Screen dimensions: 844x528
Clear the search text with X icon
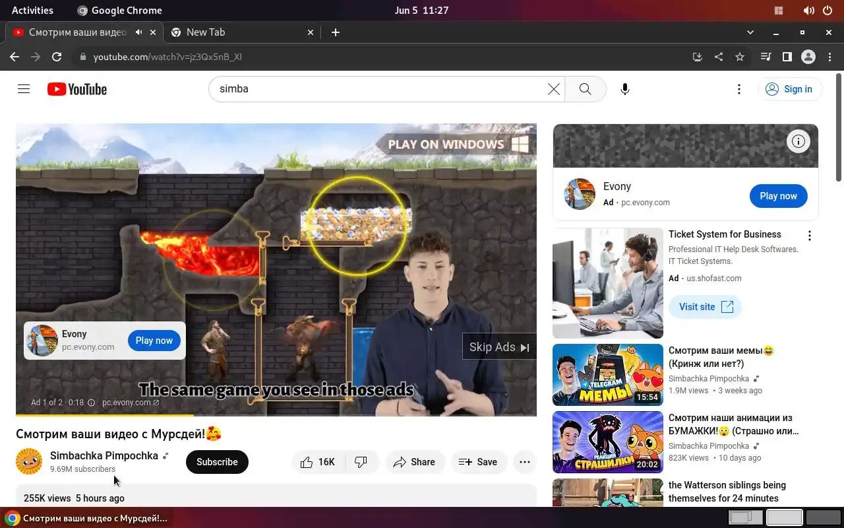coord(554,89)
